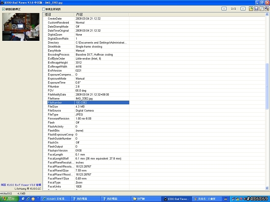Viewport: 270px width, 202px height.
Task: Sort by the 內容 column header
Action: [x=102, y=15]
